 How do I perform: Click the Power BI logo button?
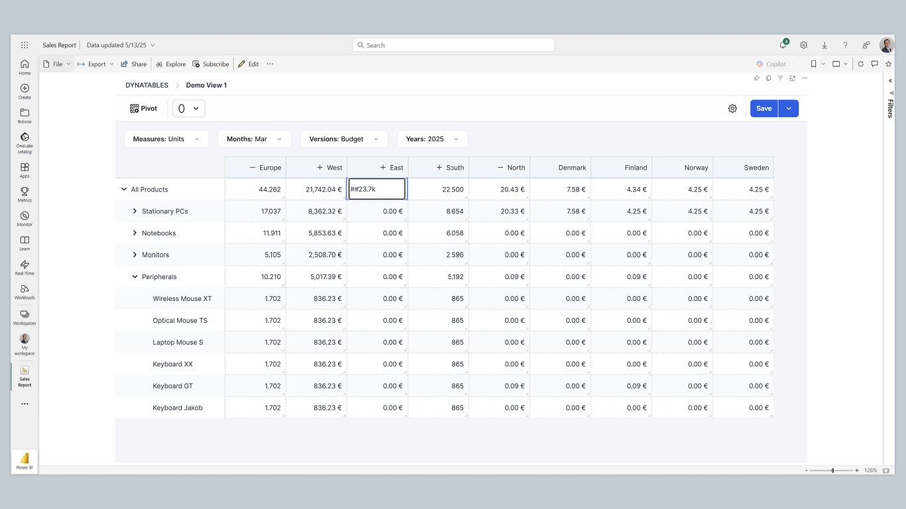click(25, 461)
